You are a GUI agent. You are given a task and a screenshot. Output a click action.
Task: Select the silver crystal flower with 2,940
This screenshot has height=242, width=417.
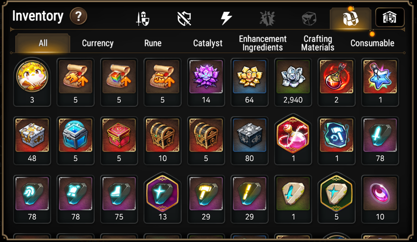293,82
